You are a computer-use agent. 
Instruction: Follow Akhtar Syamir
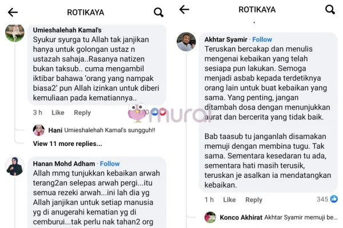coord(262,39)
